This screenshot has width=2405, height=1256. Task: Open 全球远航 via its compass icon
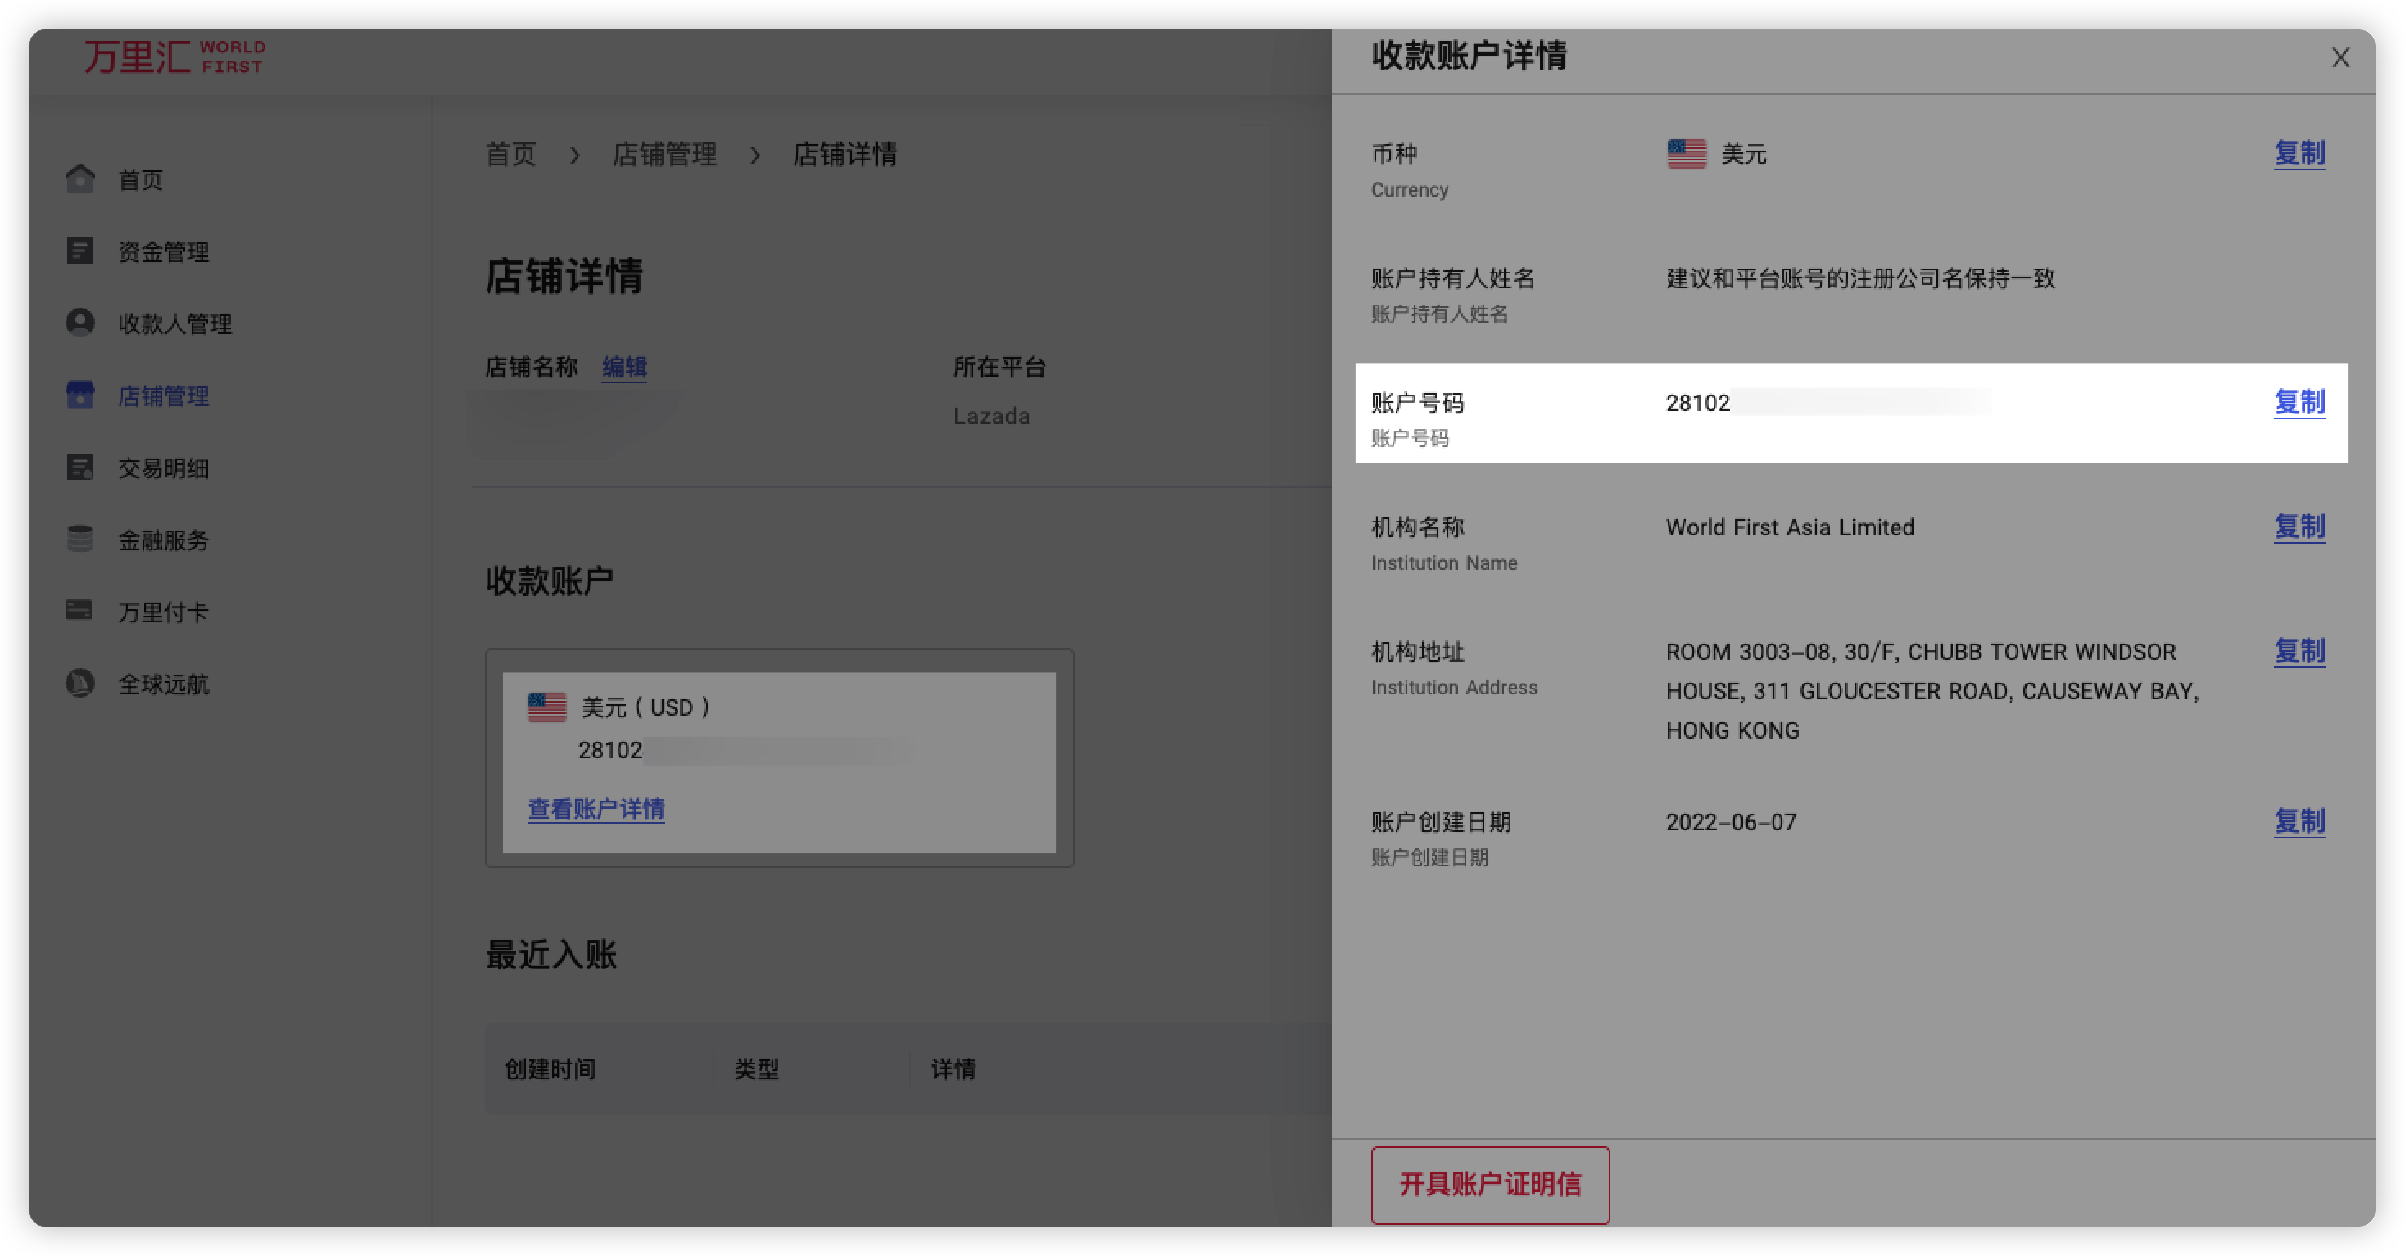coord(80,683)
